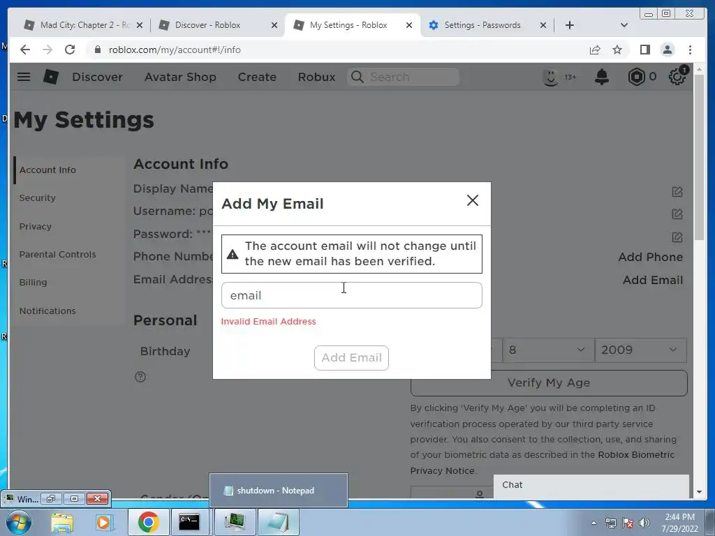Open the Chrome three-dot menu
The height and width of the screenshot is (536, 715).
coord(690,50)
